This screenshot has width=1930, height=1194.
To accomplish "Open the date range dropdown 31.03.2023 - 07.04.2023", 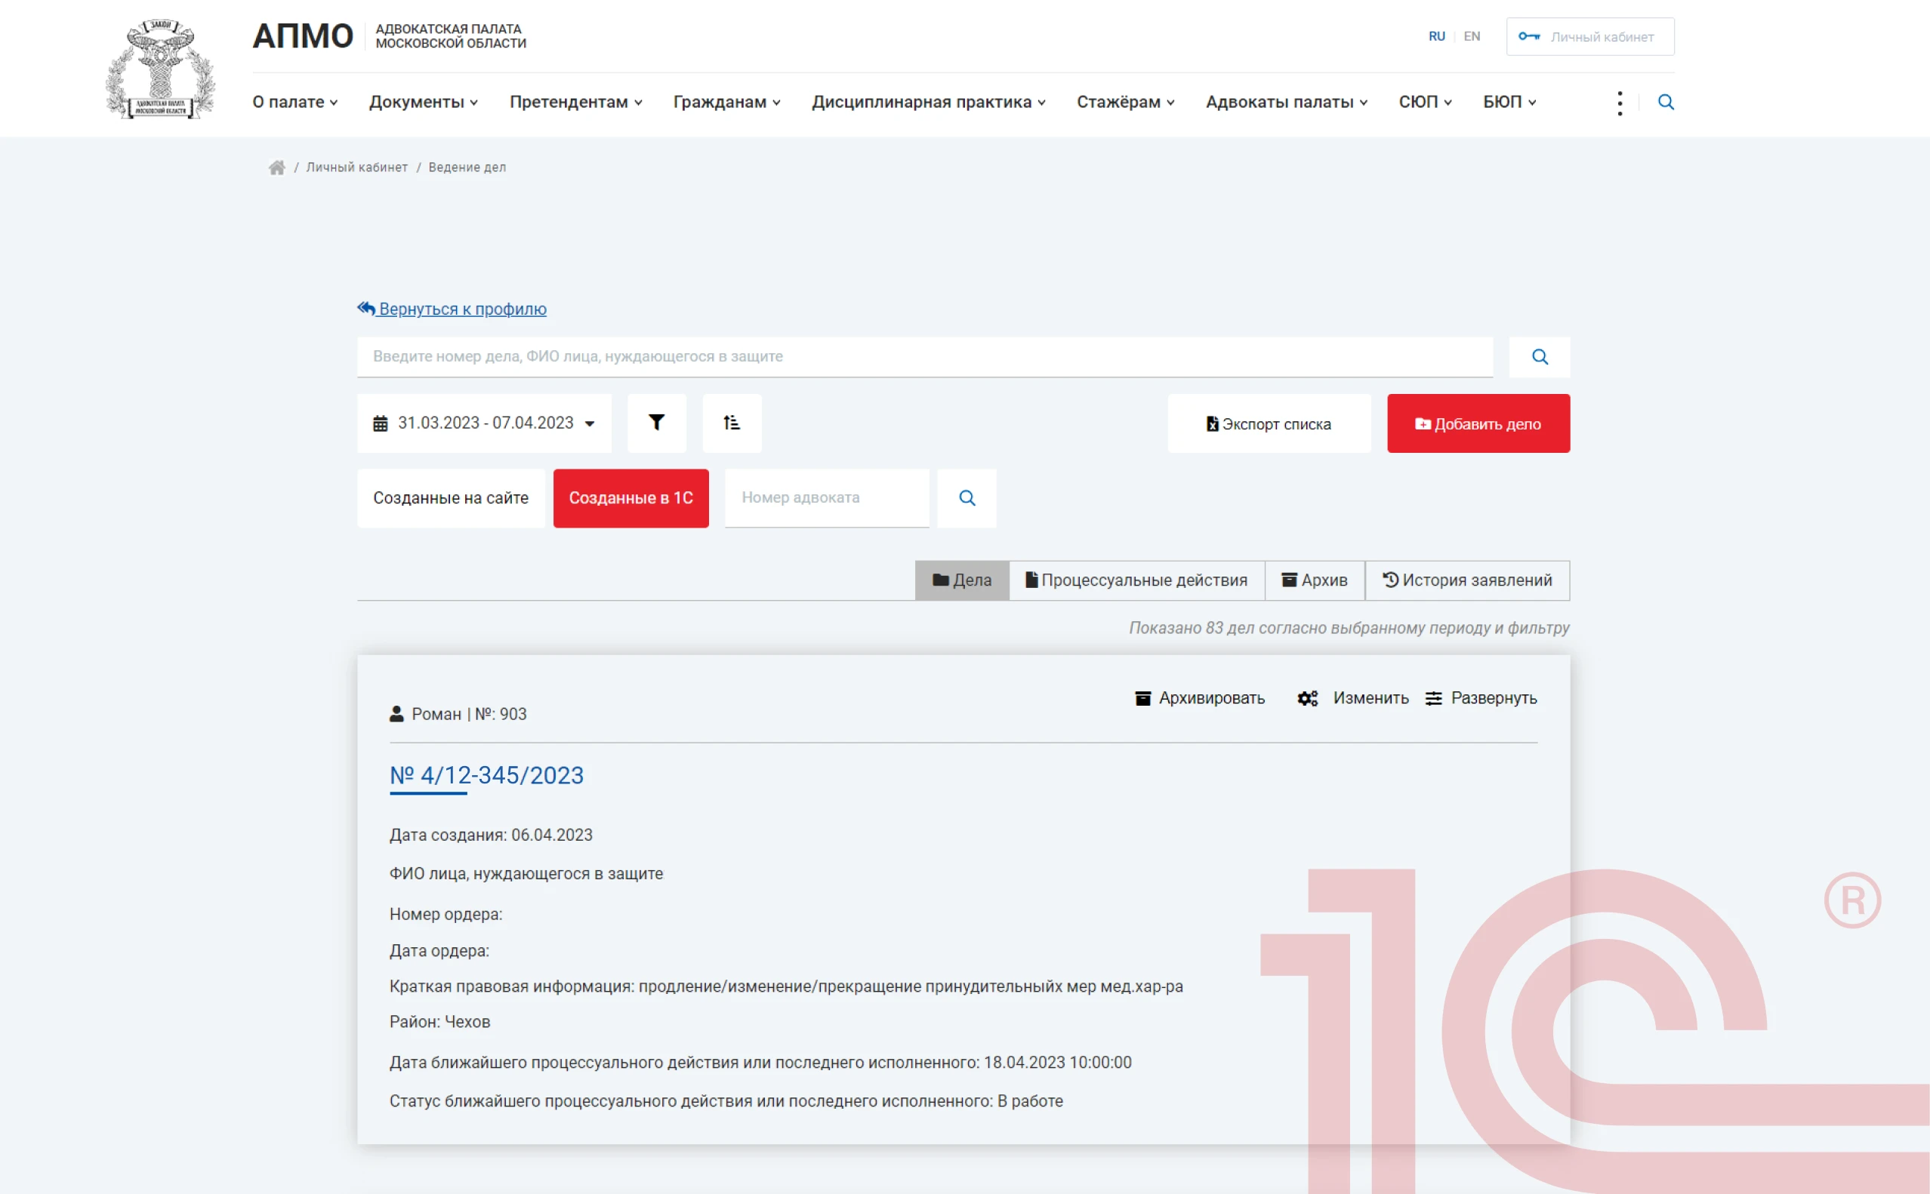I will 483,423.
